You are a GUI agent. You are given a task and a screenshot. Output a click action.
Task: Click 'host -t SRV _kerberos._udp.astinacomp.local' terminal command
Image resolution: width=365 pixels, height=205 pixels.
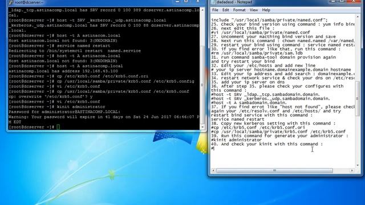pos(112,20)
